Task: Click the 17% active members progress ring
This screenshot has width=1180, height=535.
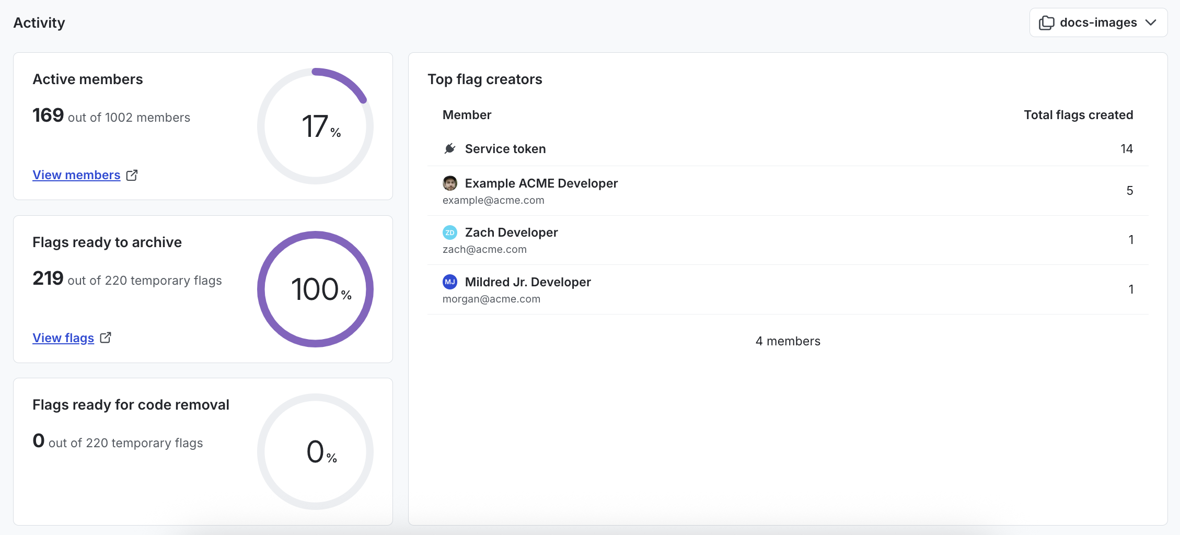Action: click(315, 126)
